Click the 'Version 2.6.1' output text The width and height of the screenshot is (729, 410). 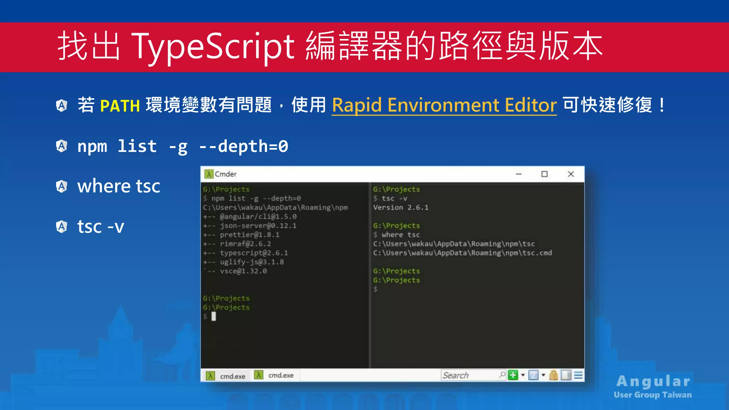pos(401,207)
